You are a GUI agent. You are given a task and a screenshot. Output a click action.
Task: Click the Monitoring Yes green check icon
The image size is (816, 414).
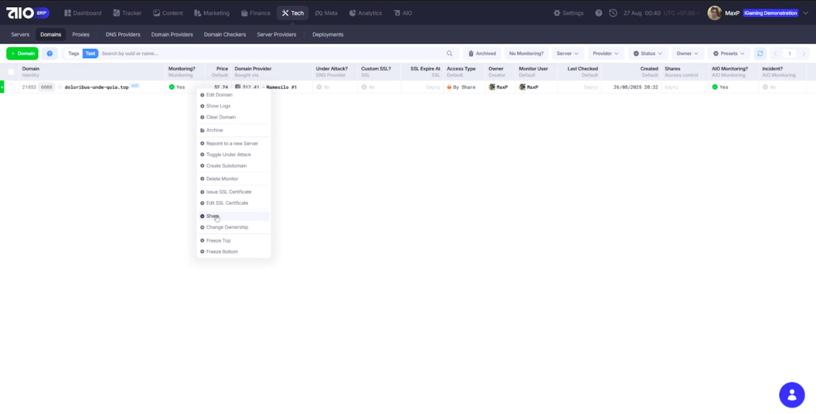tap(172, 87)
